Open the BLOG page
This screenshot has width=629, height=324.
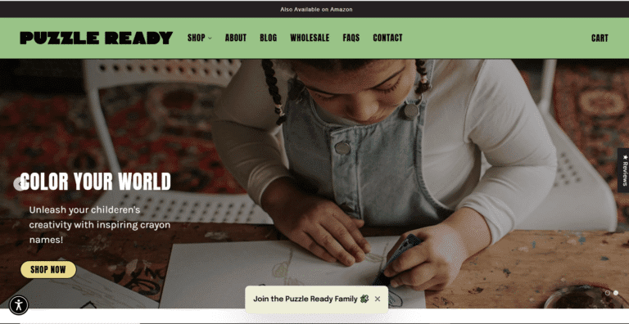(x=268, y=38)
